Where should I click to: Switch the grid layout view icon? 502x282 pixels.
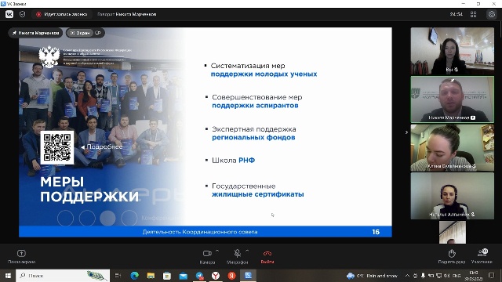(x=473, y=14)
